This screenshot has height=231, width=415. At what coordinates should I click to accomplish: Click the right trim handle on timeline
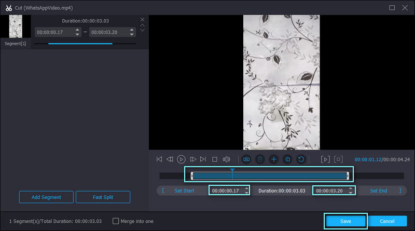point(348,176)
